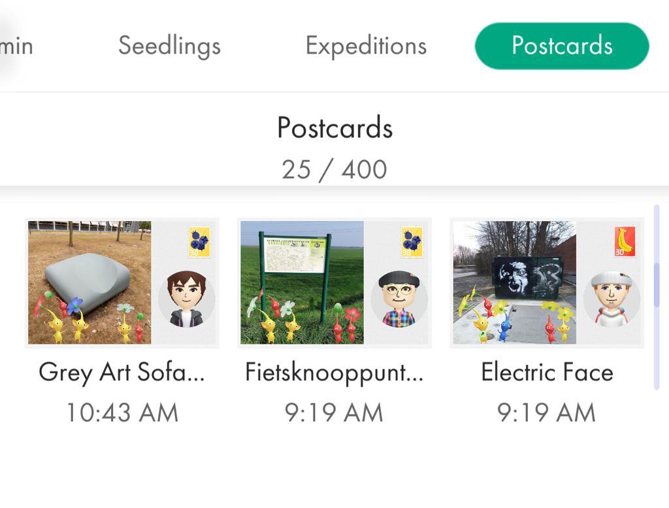The width and height of the screenshot is (669, 508).
Task: Select the brown-haired Mii avatar on first postcard
Action: [x=188, y=299]
